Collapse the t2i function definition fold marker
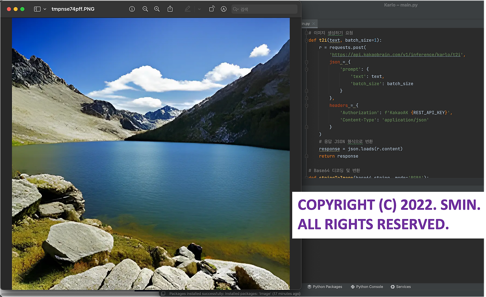This screenshot has height=297, width=486. (x=306, y=40)
